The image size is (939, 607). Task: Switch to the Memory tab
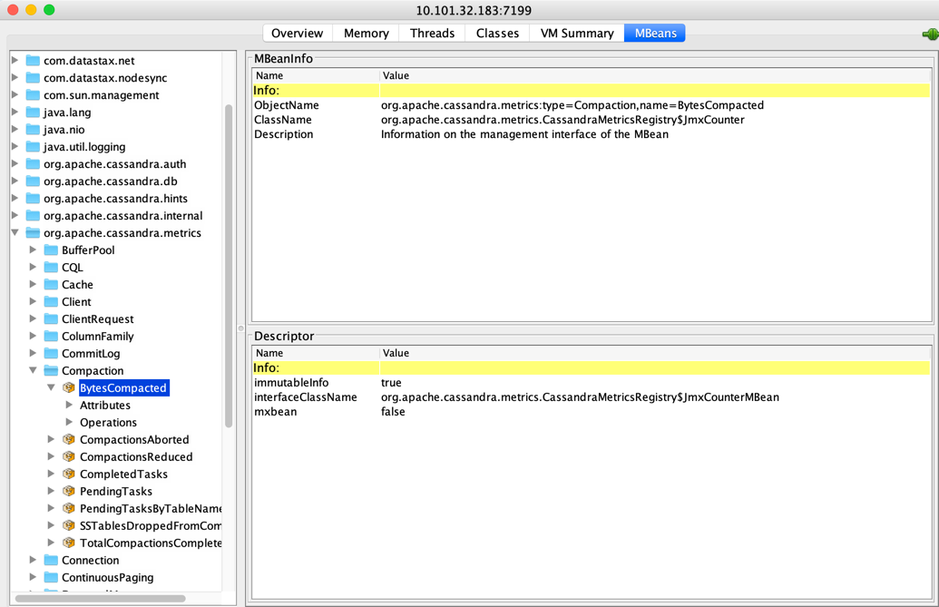click(366, 34)
